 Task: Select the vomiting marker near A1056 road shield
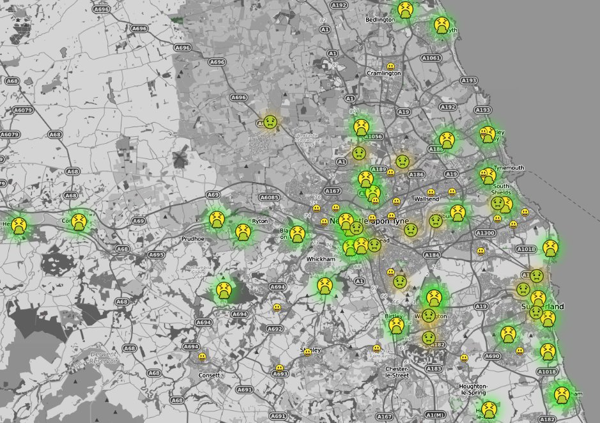[x=360, y=127]
